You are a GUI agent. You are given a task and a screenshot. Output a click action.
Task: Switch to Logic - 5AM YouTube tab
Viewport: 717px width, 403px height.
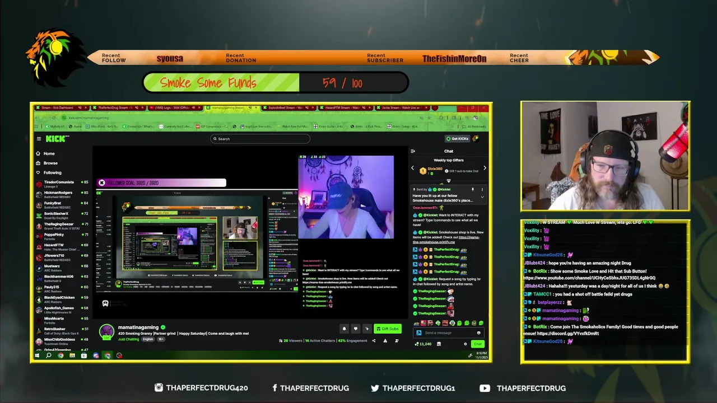pos(175,107)
